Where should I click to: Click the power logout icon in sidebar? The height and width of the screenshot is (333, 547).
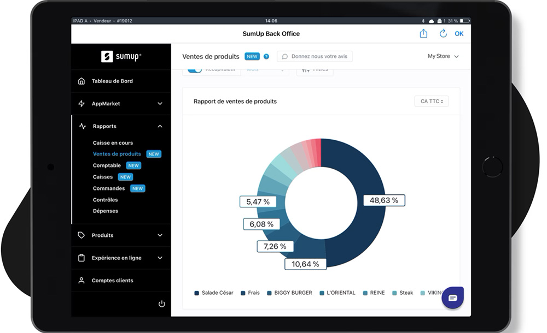click(x=161, y=304)
